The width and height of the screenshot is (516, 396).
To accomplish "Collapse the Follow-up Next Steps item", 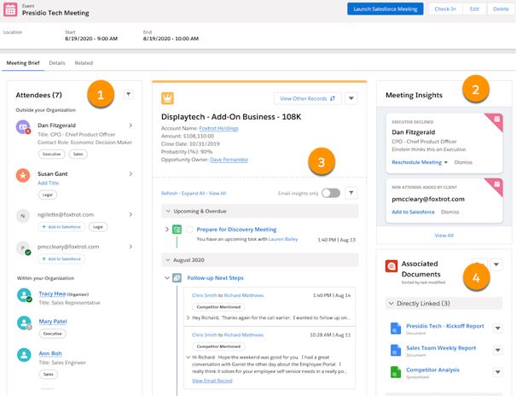I will tap(167, 278).
